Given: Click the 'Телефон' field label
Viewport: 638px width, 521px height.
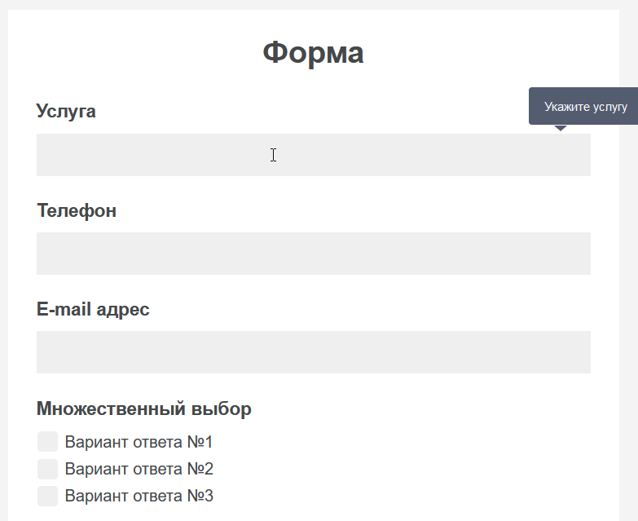Looking at the screenshot, I should click(77, 211).
